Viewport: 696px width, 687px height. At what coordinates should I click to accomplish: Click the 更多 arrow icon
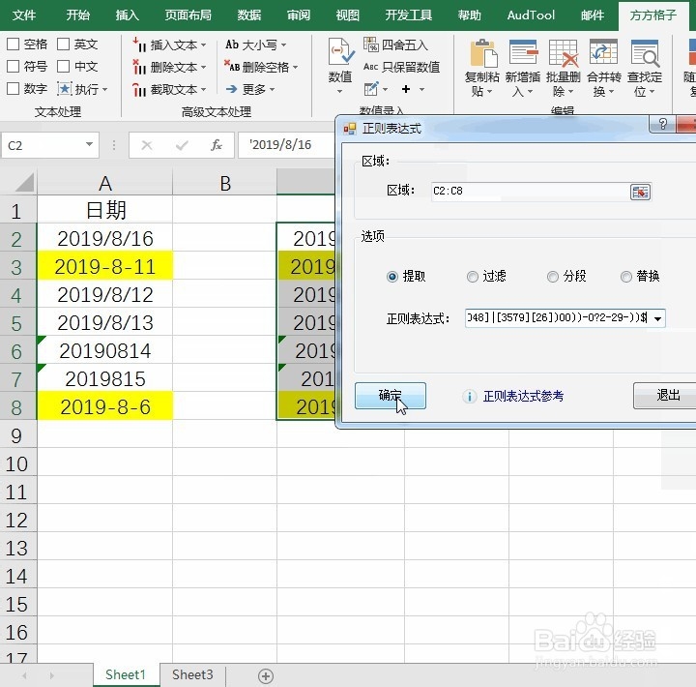tap(231, 89)
